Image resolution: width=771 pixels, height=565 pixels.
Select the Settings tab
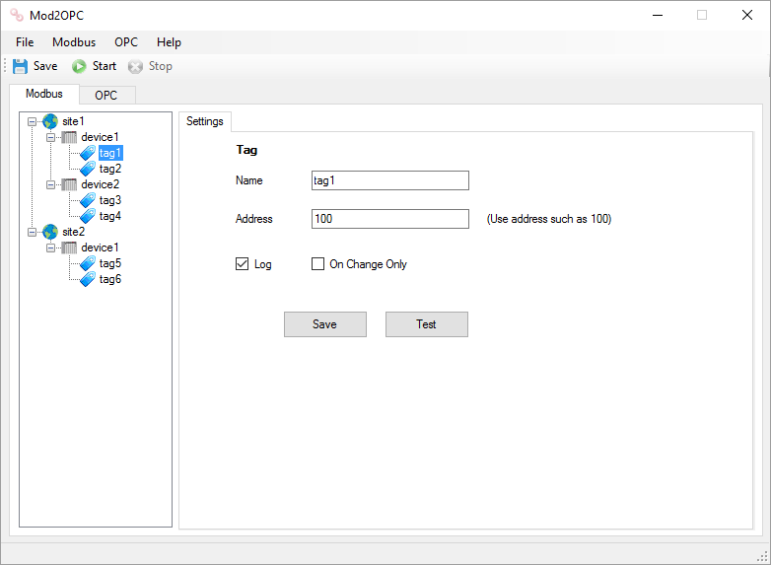[205, 121]
